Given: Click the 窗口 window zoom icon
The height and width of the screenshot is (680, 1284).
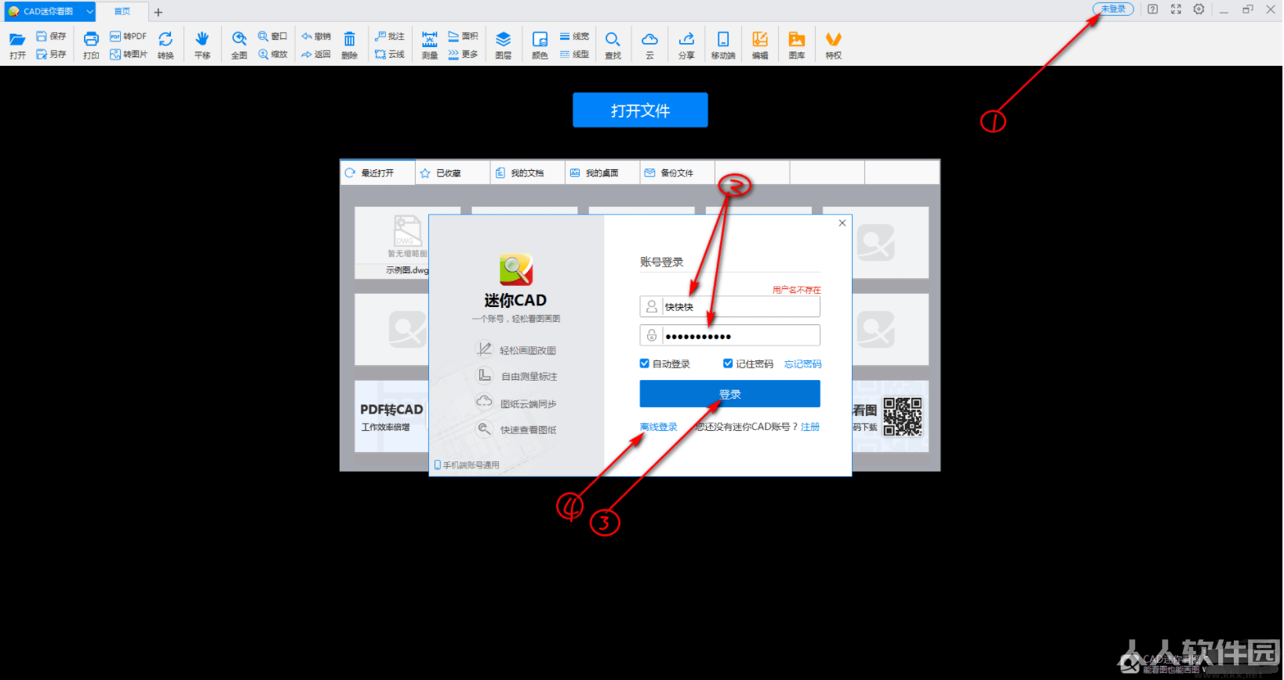Looking at the screenshot, I should click(264, 36).
